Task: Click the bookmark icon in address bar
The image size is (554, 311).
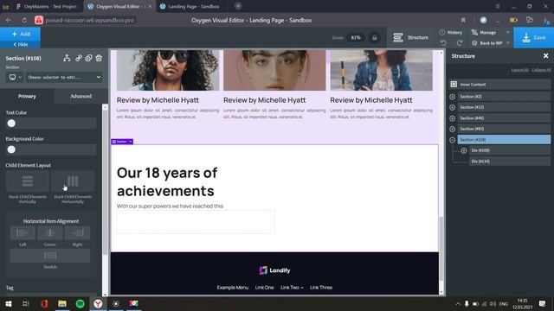Action: pos(463,20)
